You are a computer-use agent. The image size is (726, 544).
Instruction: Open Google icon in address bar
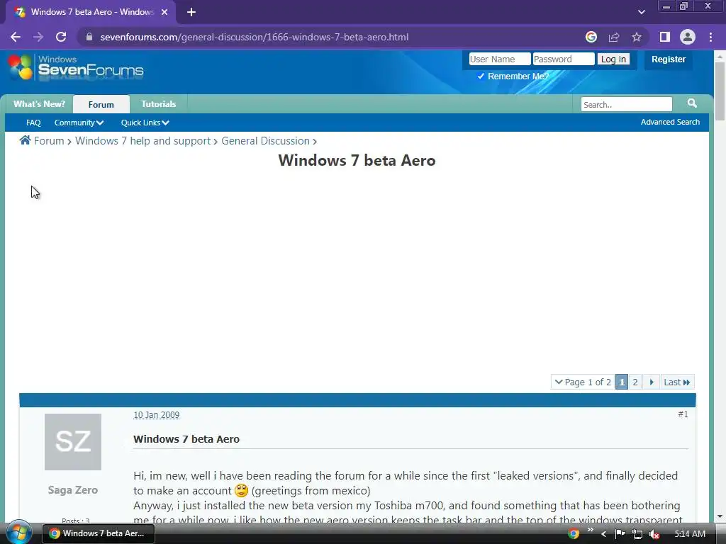591,37
